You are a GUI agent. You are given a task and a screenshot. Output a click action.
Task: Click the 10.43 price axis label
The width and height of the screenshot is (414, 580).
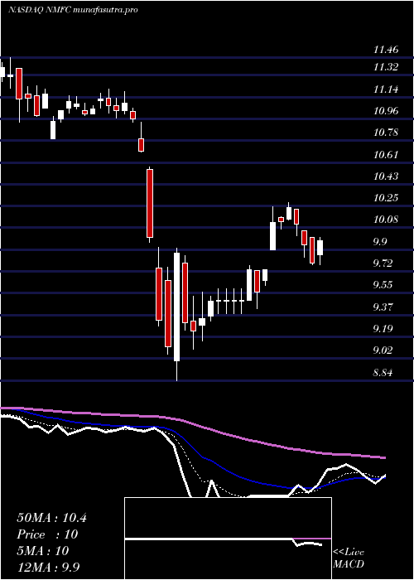pos(386,176)
